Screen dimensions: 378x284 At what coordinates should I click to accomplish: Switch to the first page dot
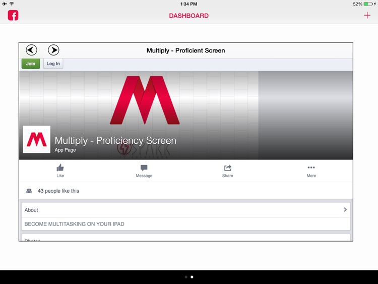pyautogui.click(x=186, y=277)
